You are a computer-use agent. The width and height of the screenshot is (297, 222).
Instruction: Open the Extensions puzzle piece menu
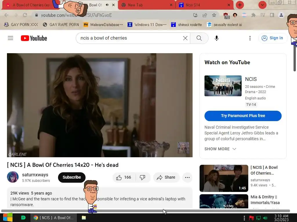pos(253,15)
